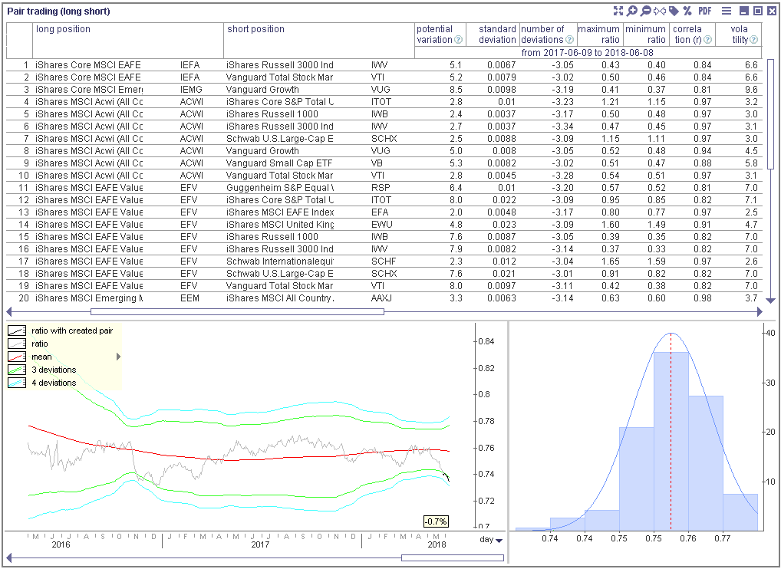This screenshot has width=781, height=569.
Task: Click the chart timeline scroll-left arrow
Action: (9, 557)
